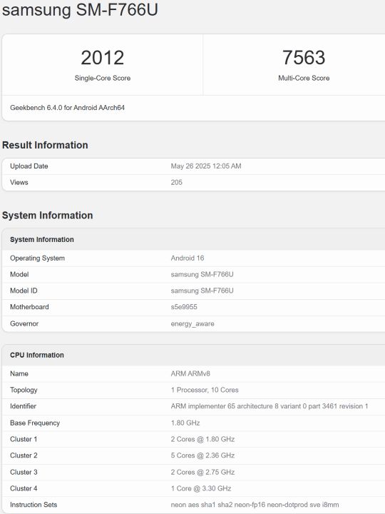This screenshot has width=385, height=514.
Task: Click the Result Information heading
Action: coord(45,145)
